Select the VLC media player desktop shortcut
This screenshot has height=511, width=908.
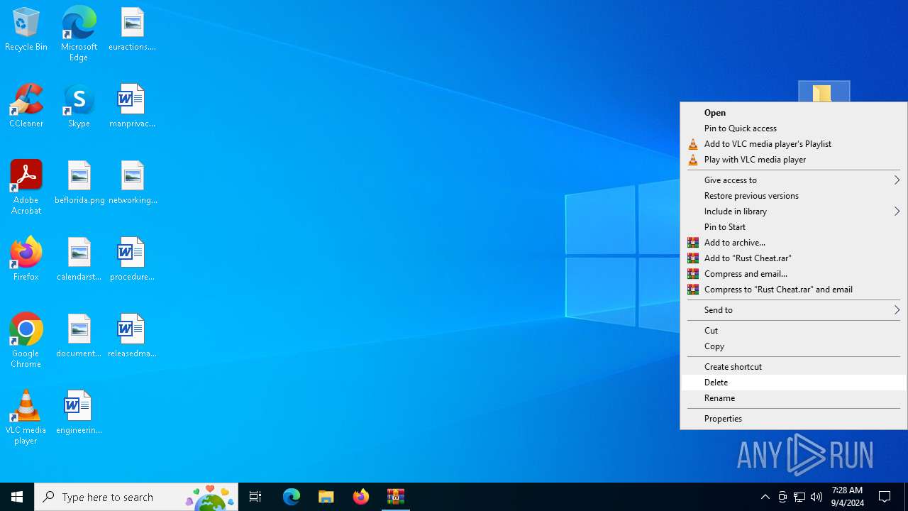pyautogui.click(x=26, y=417)
